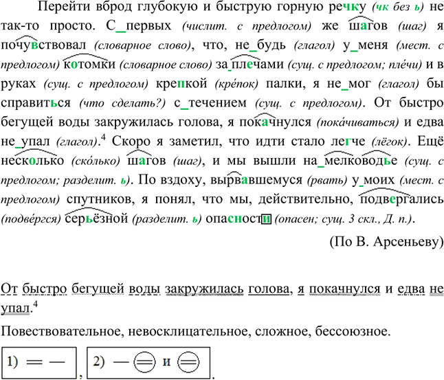Screen dimensions: 444x380
Task: Click the word "котомки"
Action: 89,65
